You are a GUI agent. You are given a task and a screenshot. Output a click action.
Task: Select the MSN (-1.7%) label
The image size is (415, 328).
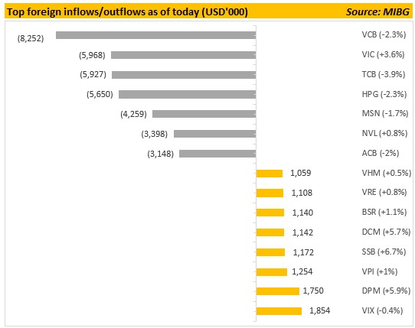pyautogui.click(x=385, y=113)
